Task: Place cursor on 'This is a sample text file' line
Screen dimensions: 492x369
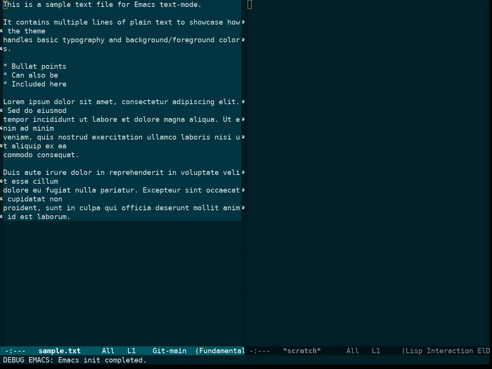Action: 102,5
